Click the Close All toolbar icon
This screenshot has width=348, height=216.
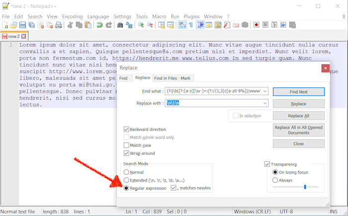[x=50, y=25]
